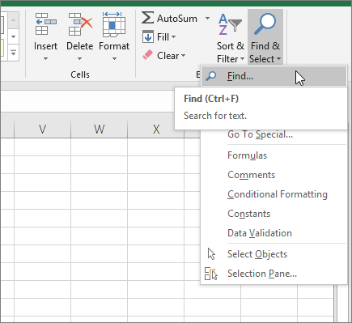Click the Fill button label

tap(163, 36)
